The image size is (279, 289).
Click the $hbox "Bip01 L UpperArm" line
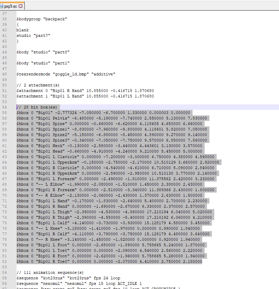[x=118, y=162]
